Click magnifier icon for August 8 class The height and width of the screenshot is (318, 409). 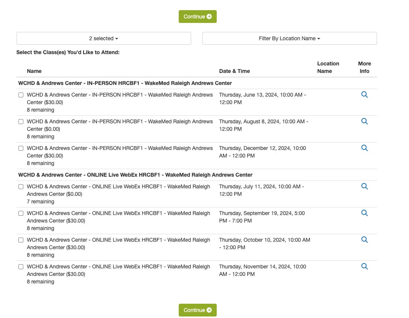click(x=364, y=121)
